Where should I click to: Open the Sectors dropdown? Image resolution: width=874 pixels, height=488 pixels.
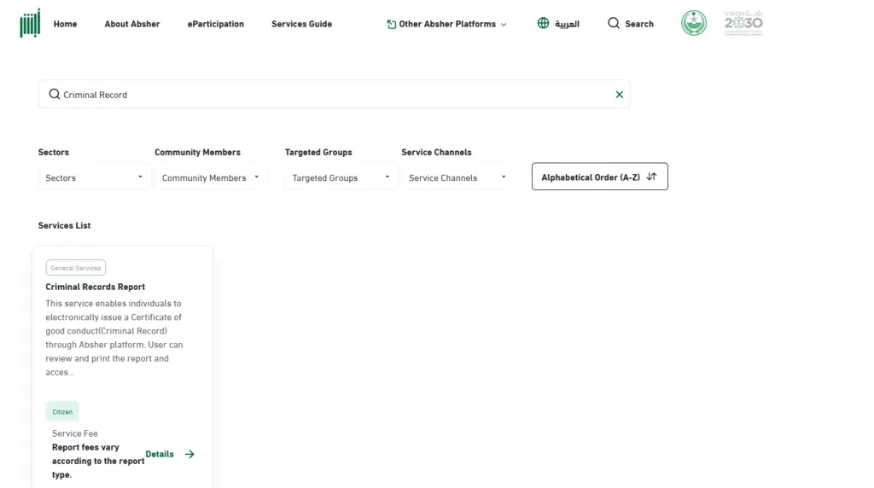[x=94, y=177]
